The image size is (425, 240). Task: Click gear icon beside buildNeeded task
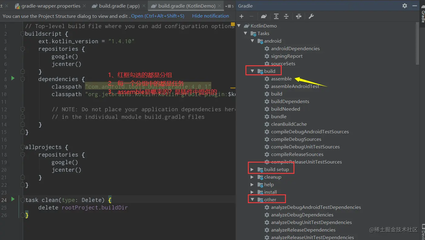[x=267, y=109]
